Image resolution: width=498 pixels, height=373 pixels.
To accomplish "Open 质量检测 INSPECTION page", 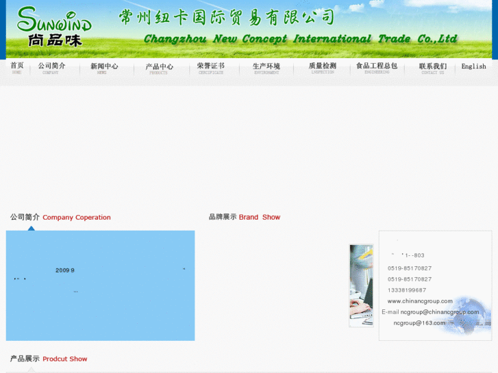I will click(x=323, y=68).
